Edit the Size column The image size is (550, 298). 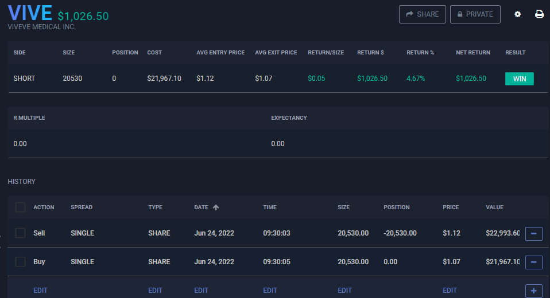pos(345,291)
